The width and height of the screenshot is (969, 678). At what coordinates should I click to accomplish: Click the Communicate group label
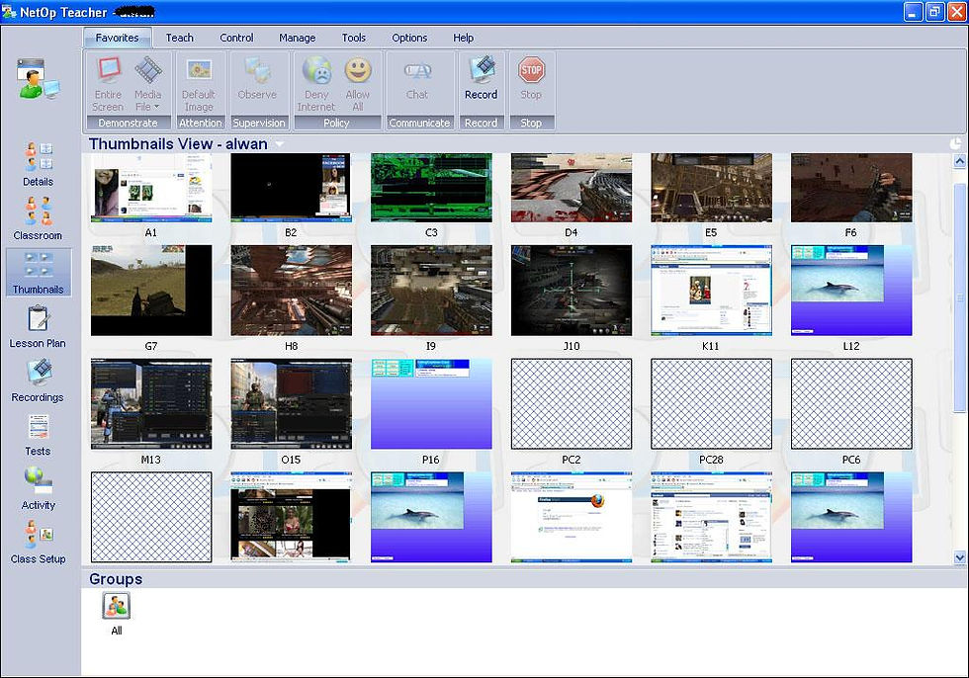click(x=419, y=123)
